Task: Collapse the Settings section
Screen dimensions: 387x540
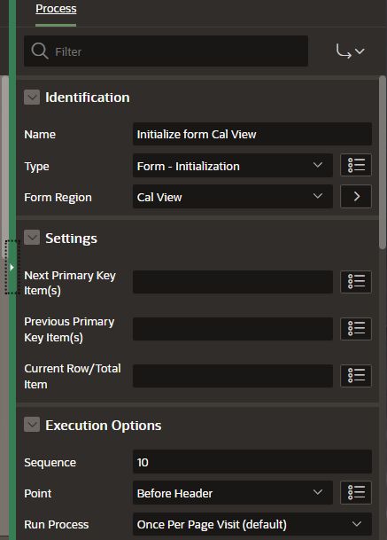Action: (x=32, y=238)
